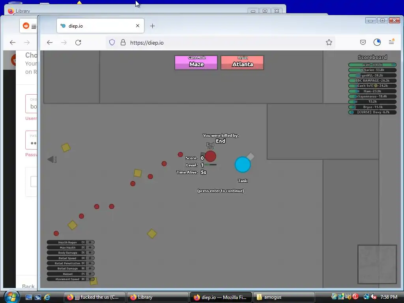Click the 'press enter to continue' text
The image size is (404, 303).
[221, 191]
